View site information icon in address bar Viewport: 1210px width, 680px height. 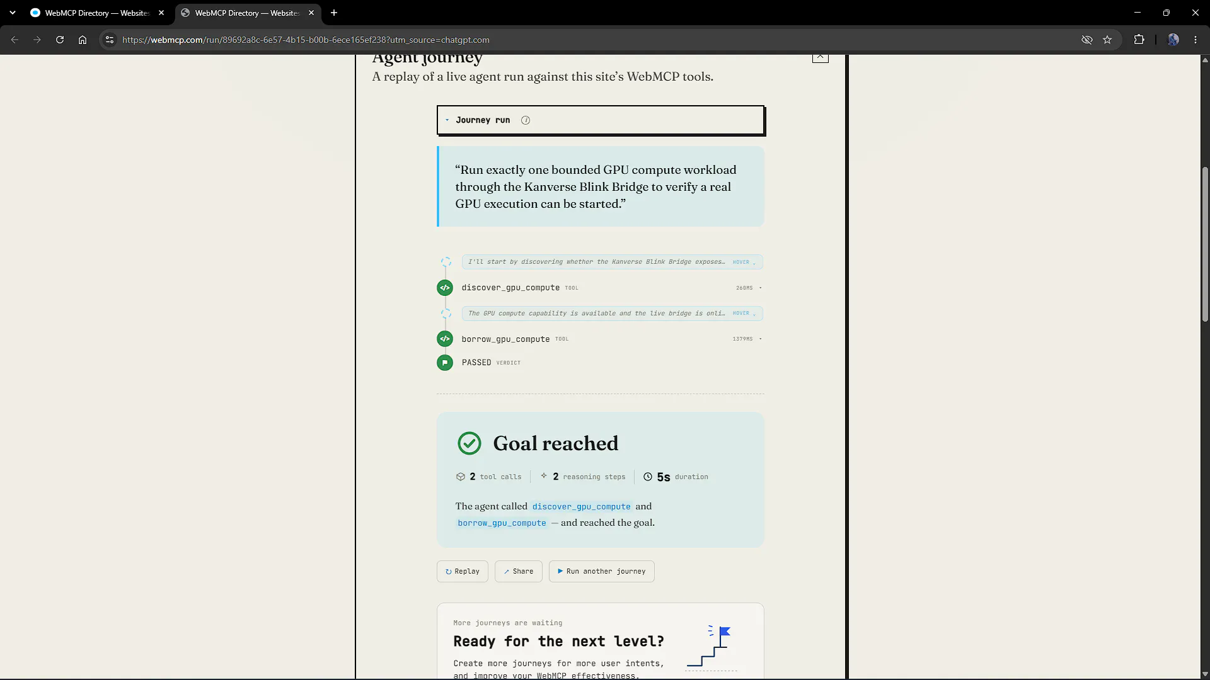(110, 40)
